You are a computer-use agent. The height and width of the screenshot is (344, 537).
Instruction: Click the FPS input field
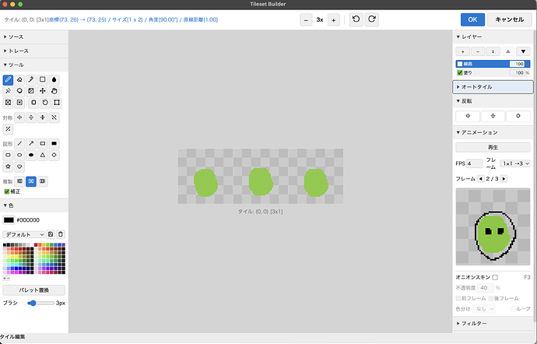(474, 163)
